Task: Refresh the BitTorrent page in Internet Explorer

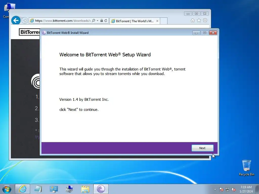Action: point(106,20)
